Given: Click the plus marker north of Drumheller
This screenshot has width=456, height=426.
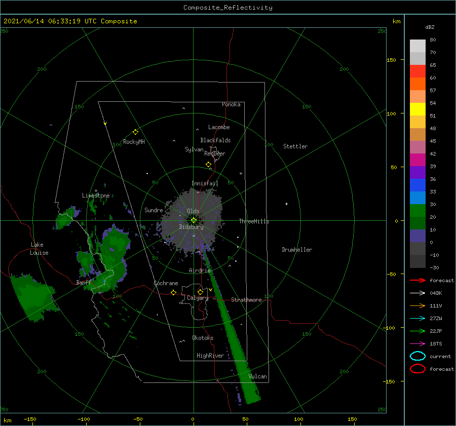Looking at the screenshot, I should pyautogui.click(x=286, y=204).
